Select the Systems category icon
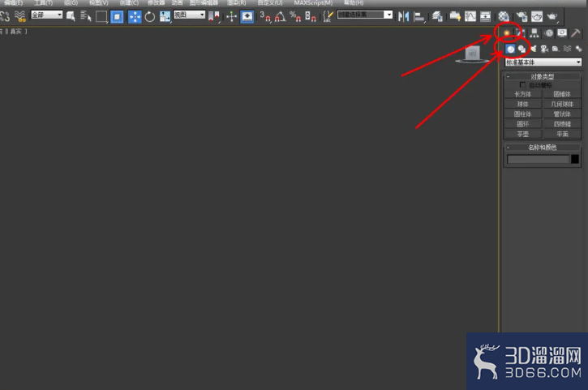Image resolution: width=588 pixels, height=390 pixels. click(x=578, y=49)
